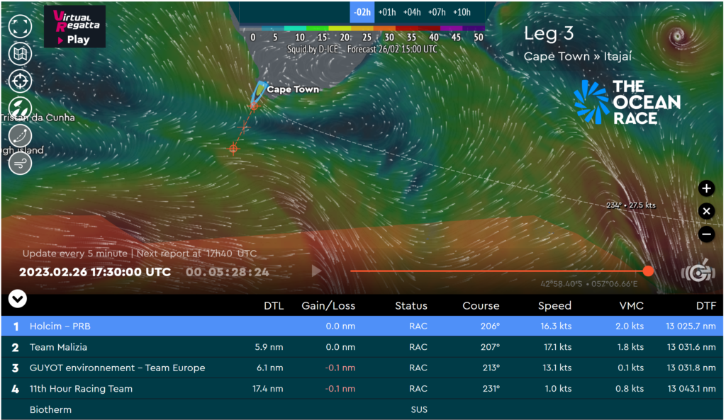
Task: Click the 17.4 nm DTL value
Action: click(267, 389)
